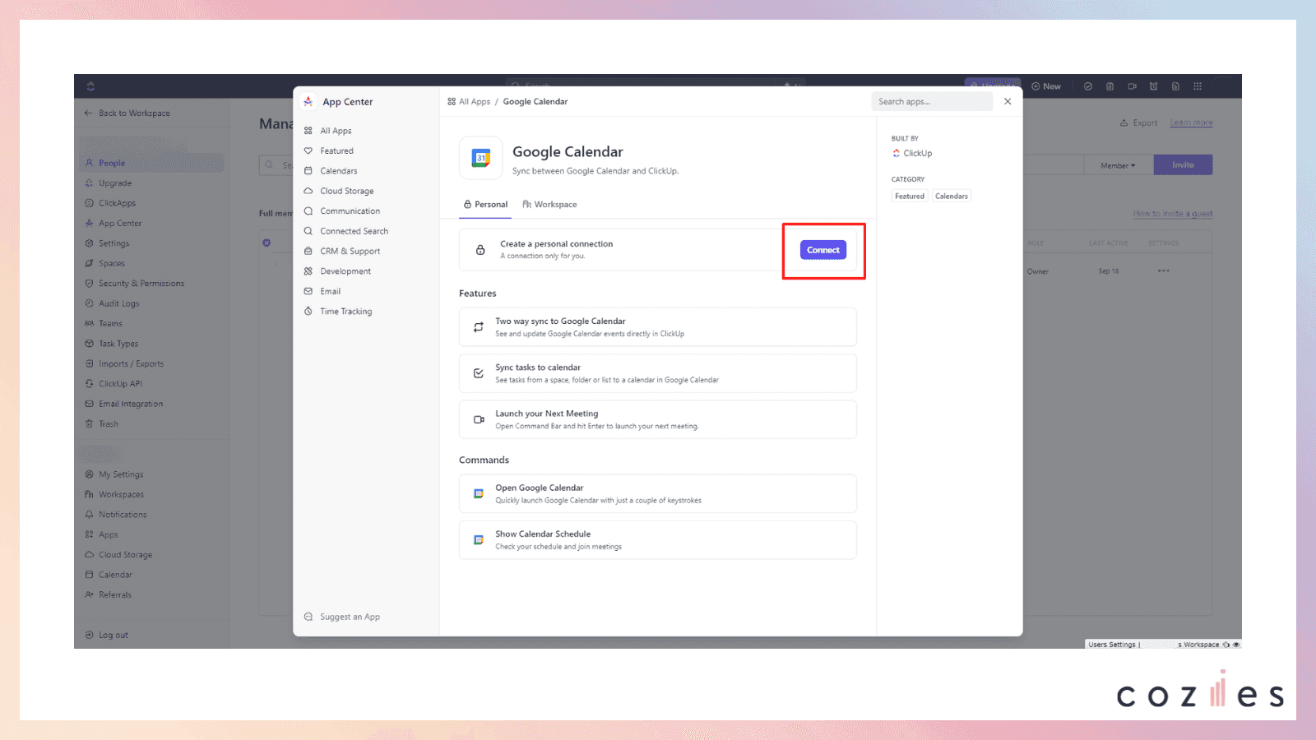The width and height of the screenshot is (1316, 740).
Task: Click the video camera icon for Next Meeting
Action: click(x=479, y=419)
